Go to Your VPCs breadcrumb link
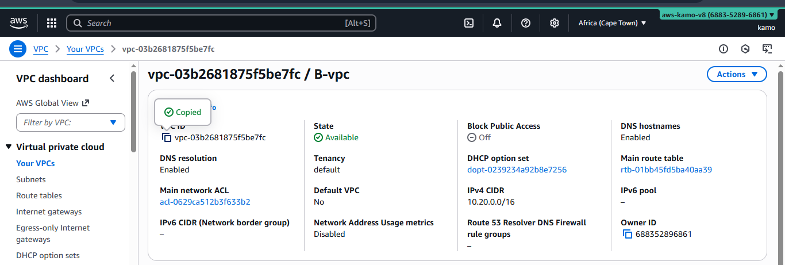This screenshot has height=265, width=785. pos(85,49)
